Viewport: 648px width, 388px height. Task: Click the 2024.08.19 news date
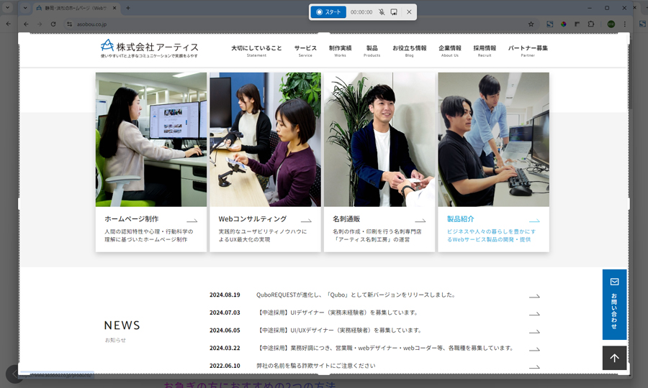[225, 295]
